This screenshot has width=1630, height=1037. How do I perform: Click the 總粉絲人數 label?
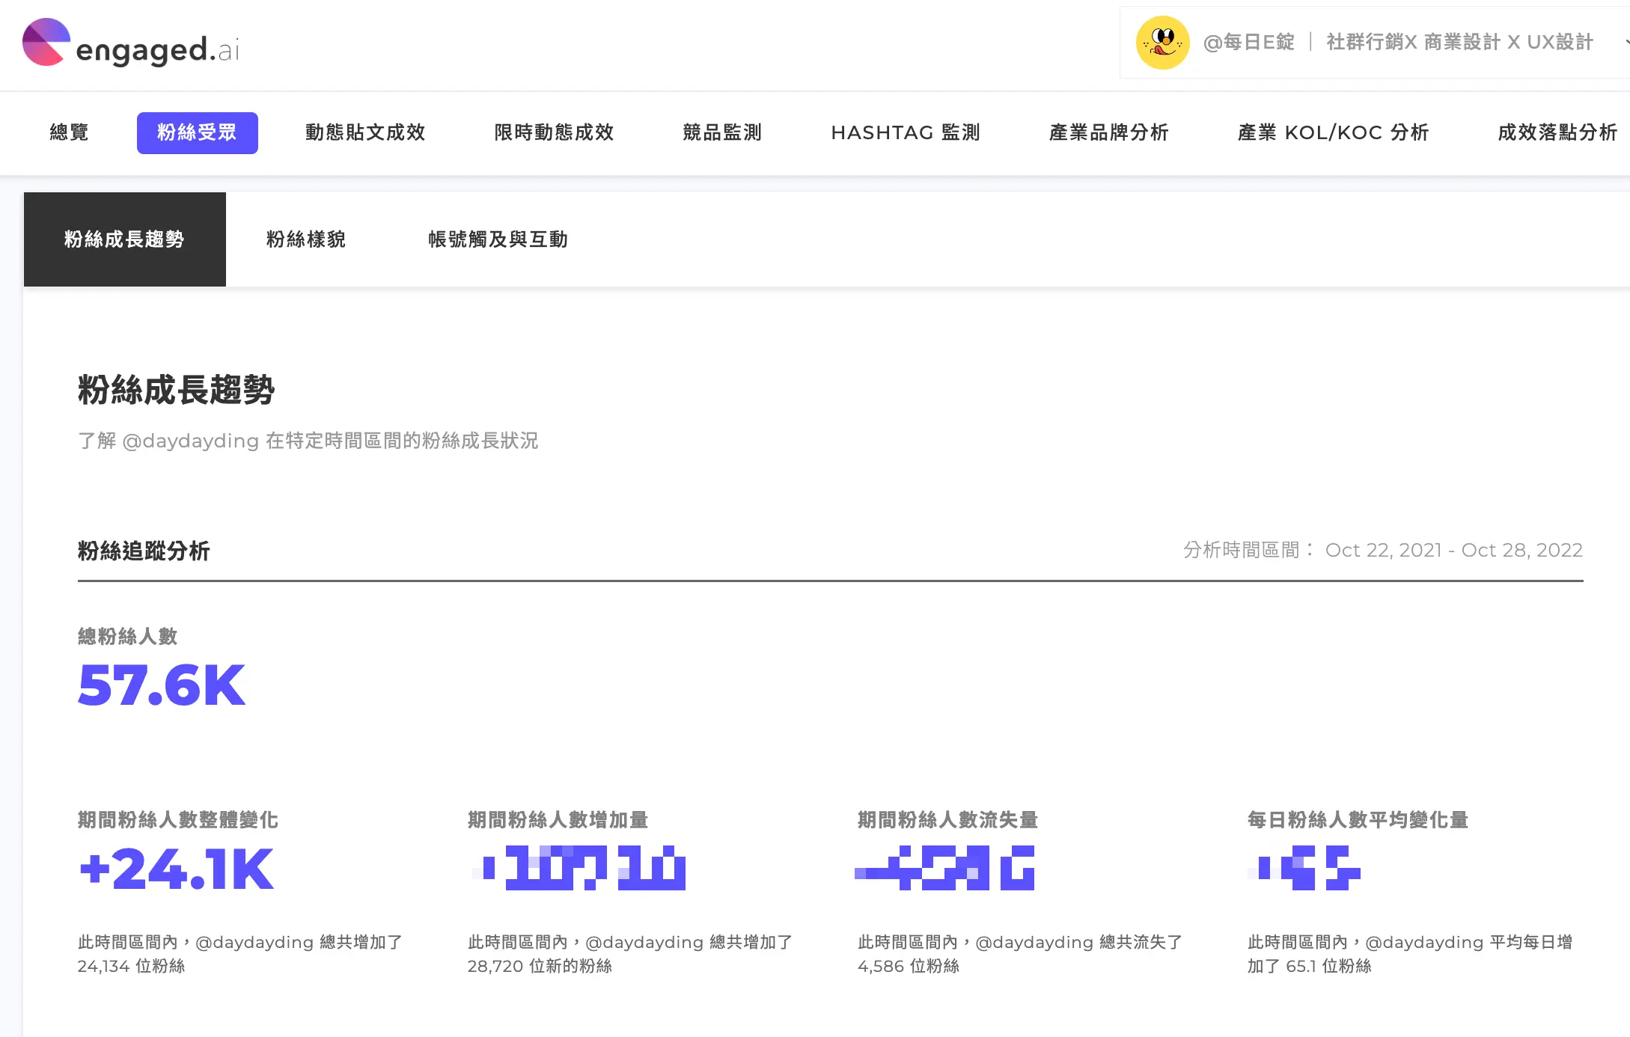coord(127,637)
